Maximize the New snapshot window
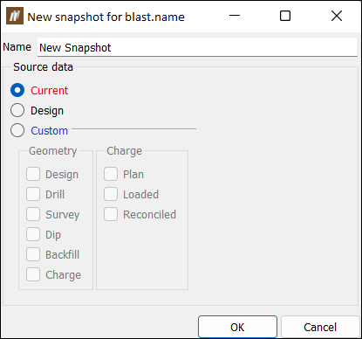The image size is (362, 339). click(285, 16)
